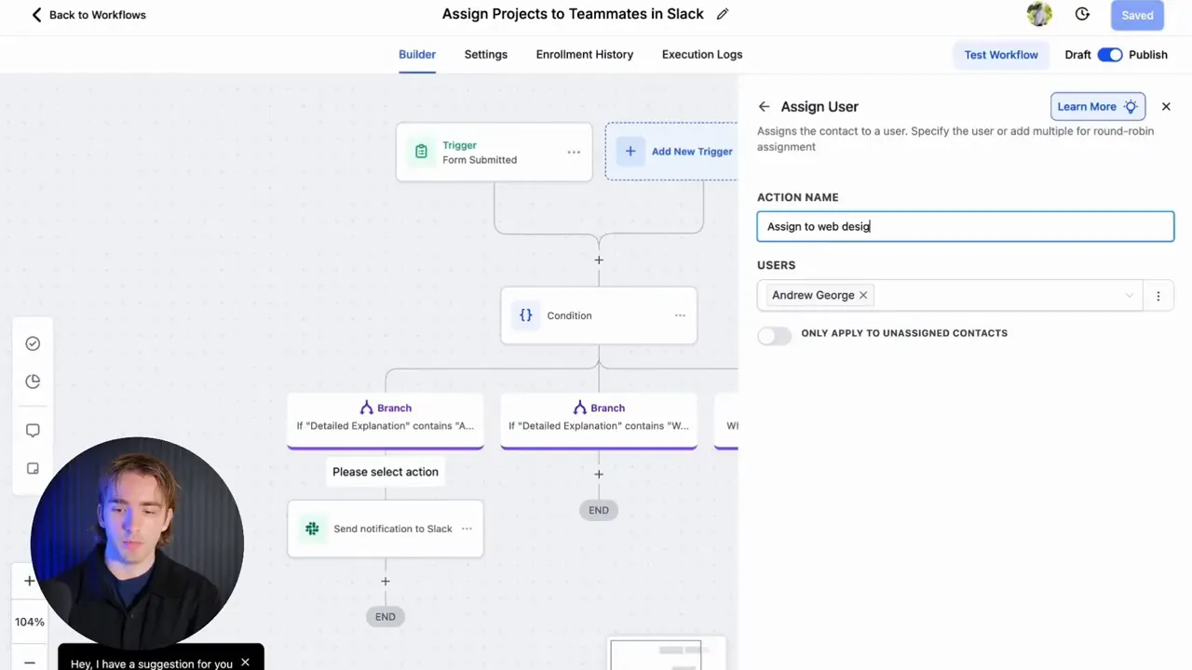Click the sticky note sidebar icon
The width and height of the screenshot is (1192, 670).
click(33, 469)
